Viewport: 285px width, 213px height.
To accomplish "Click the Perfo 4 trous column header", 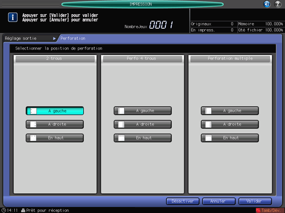I will point(142,59).
